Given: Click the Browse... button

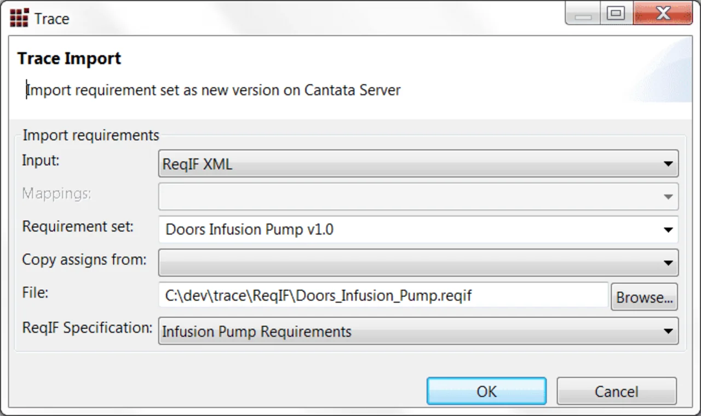Looking at the screenshot, I should coord(644,297).
